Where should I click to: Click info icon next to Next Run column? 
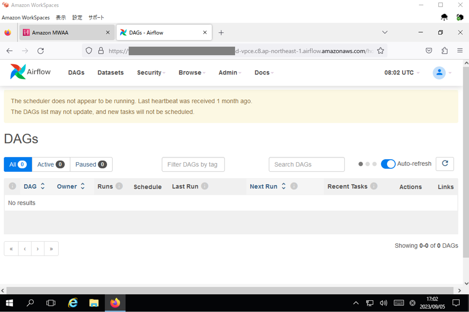coord(294,186)
